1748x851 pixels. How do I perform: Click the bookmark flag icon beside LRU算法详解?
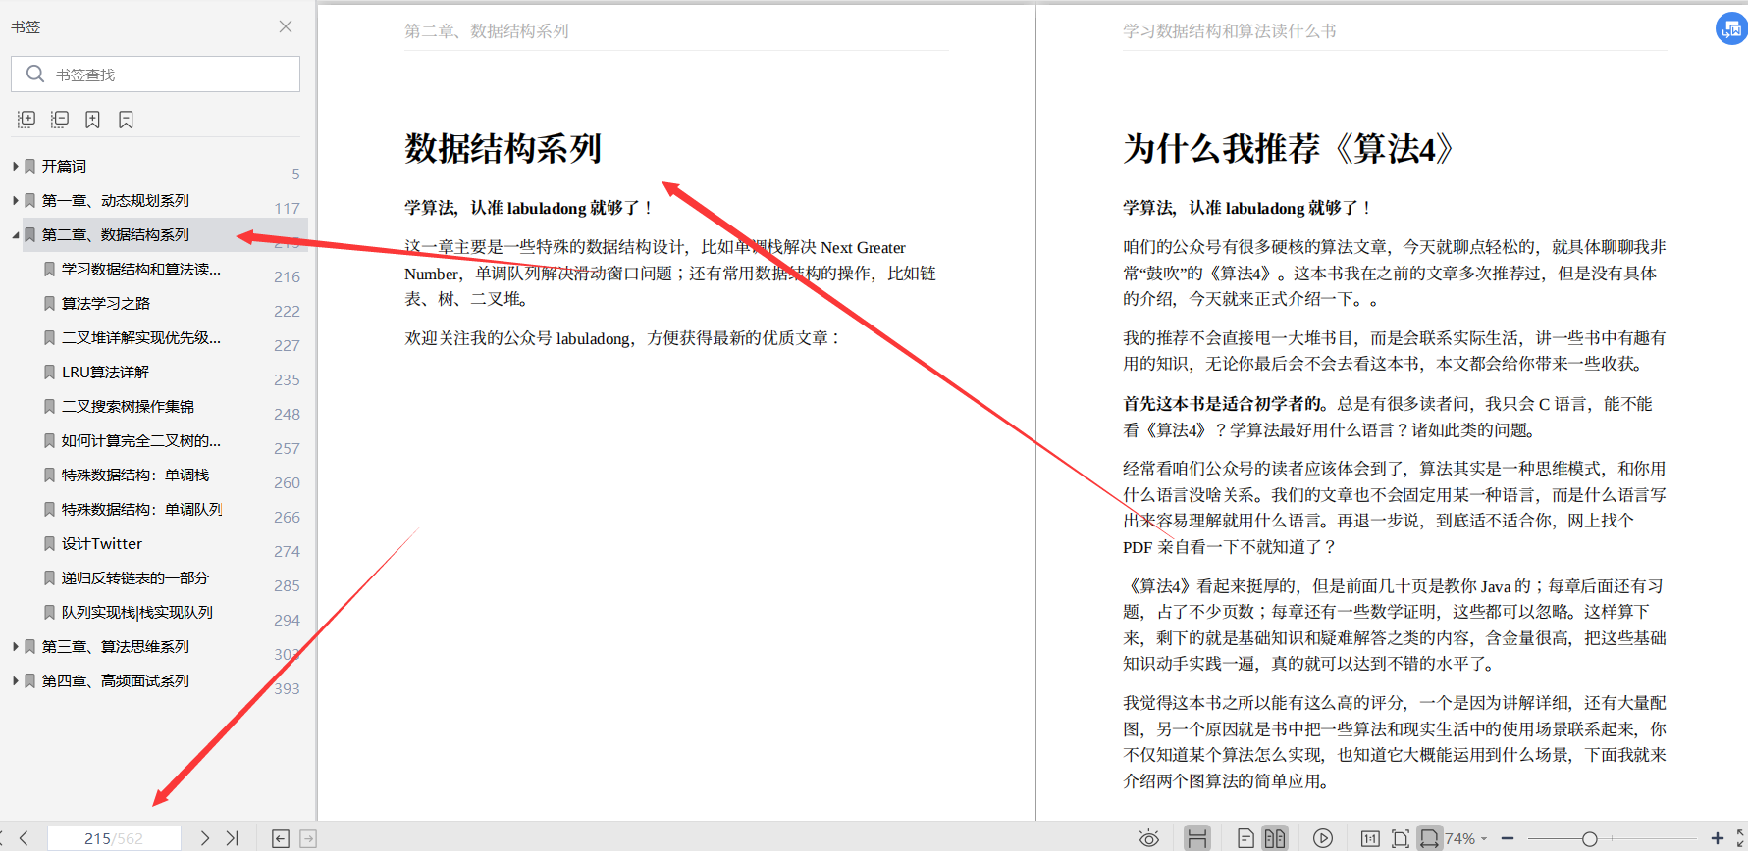coord(50,373)
